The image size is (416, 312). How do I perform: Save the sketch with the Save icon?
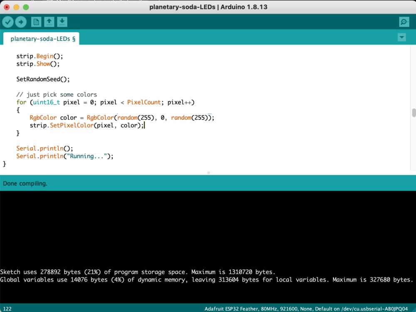(x=62, y=22)
